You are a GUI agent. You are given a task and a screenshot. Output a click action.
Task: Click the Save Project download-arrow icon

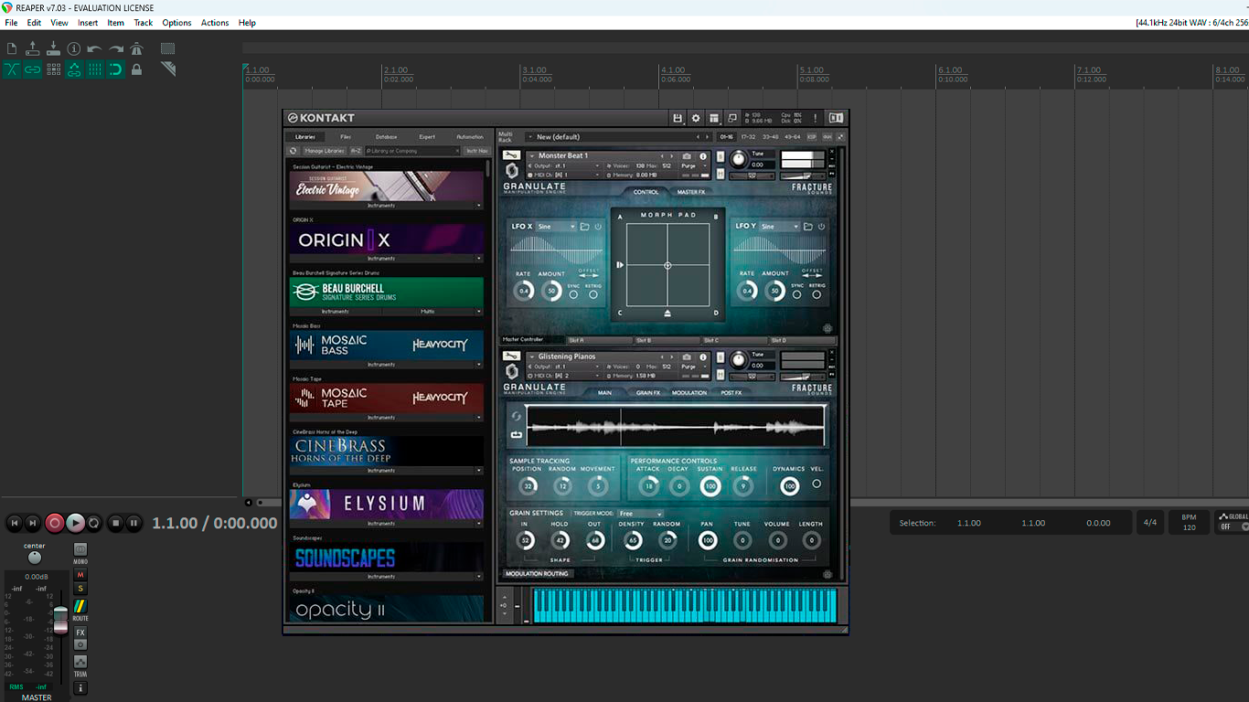53,48
